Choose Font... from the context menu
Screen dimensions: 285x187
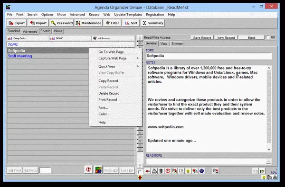pyautogui.click(x=115, y=107)
